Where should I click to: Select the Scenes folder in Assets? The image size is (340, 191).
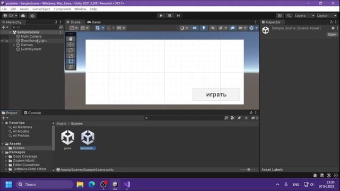(x=19, y=148)
